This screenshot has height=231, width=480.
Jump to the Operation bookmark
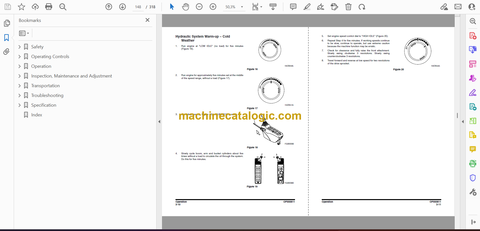click(41, 66)
